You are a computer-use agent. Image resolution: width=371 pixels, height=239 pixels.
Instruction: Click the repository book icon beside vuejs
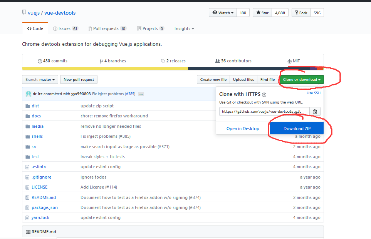[24, 13]
